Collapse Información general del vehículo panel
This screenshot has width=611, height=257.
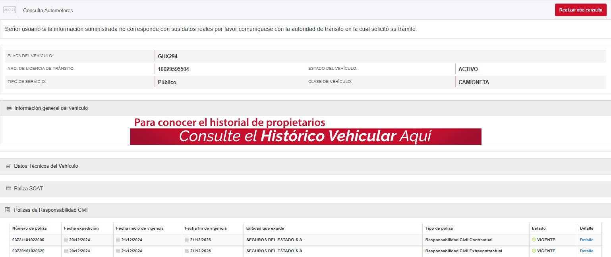pos(51,108)
